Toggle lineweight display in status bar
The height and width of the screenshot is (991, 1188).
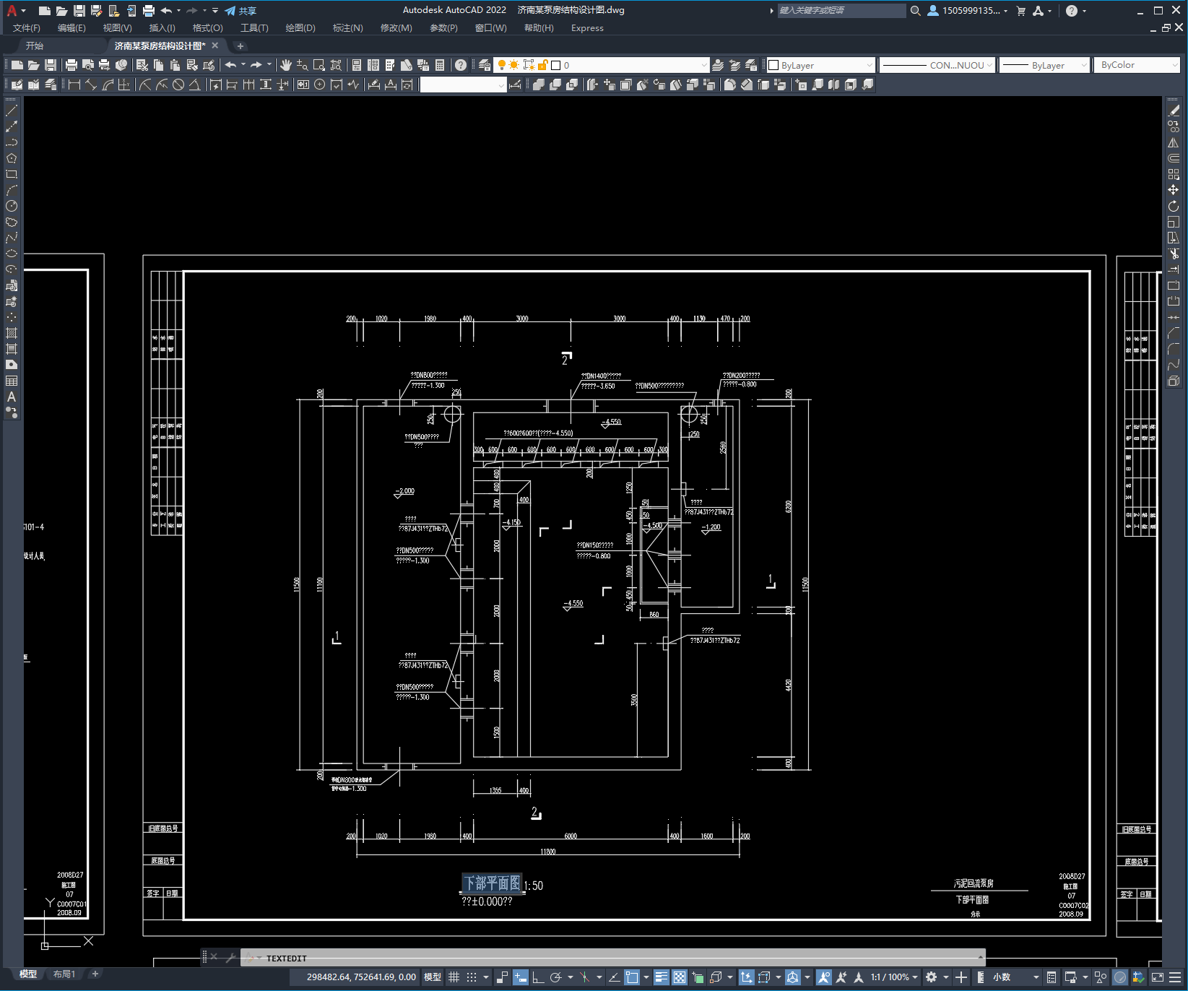pos(662,977)
